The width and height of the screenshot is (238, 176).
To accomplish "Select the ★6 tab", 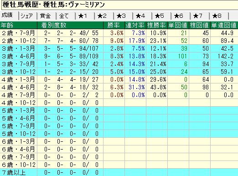I will tap(181, 16).
